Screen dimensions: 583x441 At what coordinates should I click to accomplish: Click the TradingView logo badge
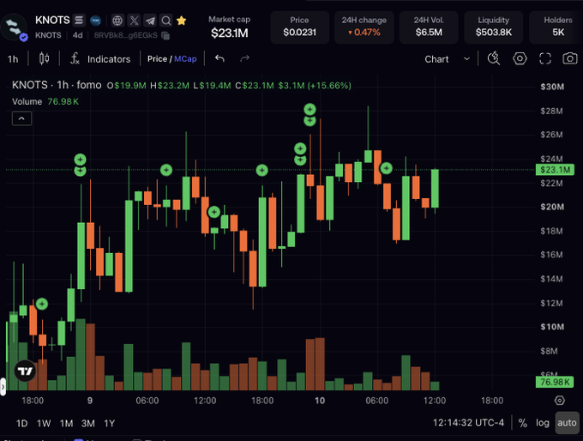coord(25,371)
